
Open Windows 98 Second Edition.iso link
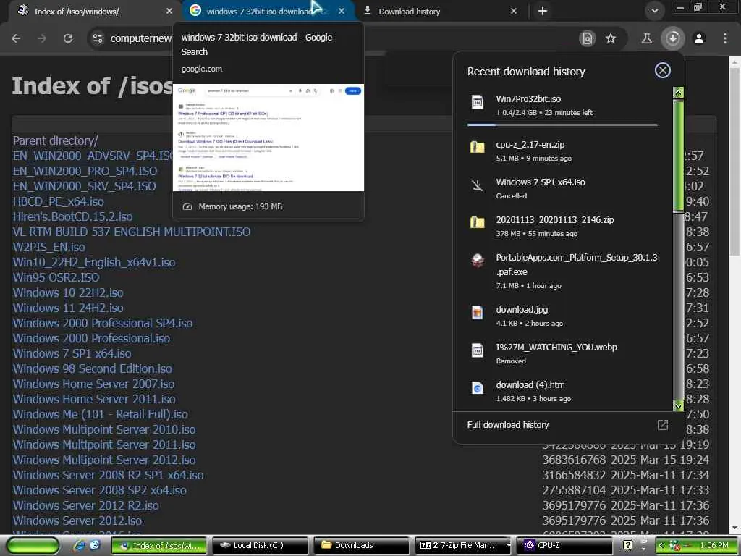click(93, 368)
